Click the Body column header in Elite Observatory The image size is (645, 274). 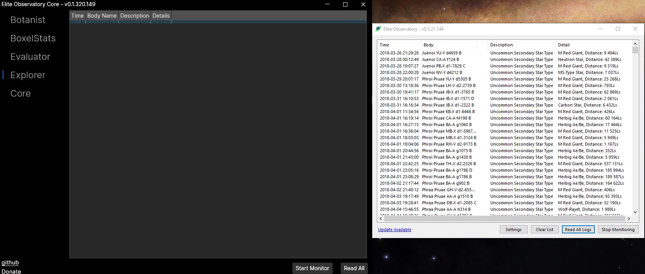[x=449, y=45]
